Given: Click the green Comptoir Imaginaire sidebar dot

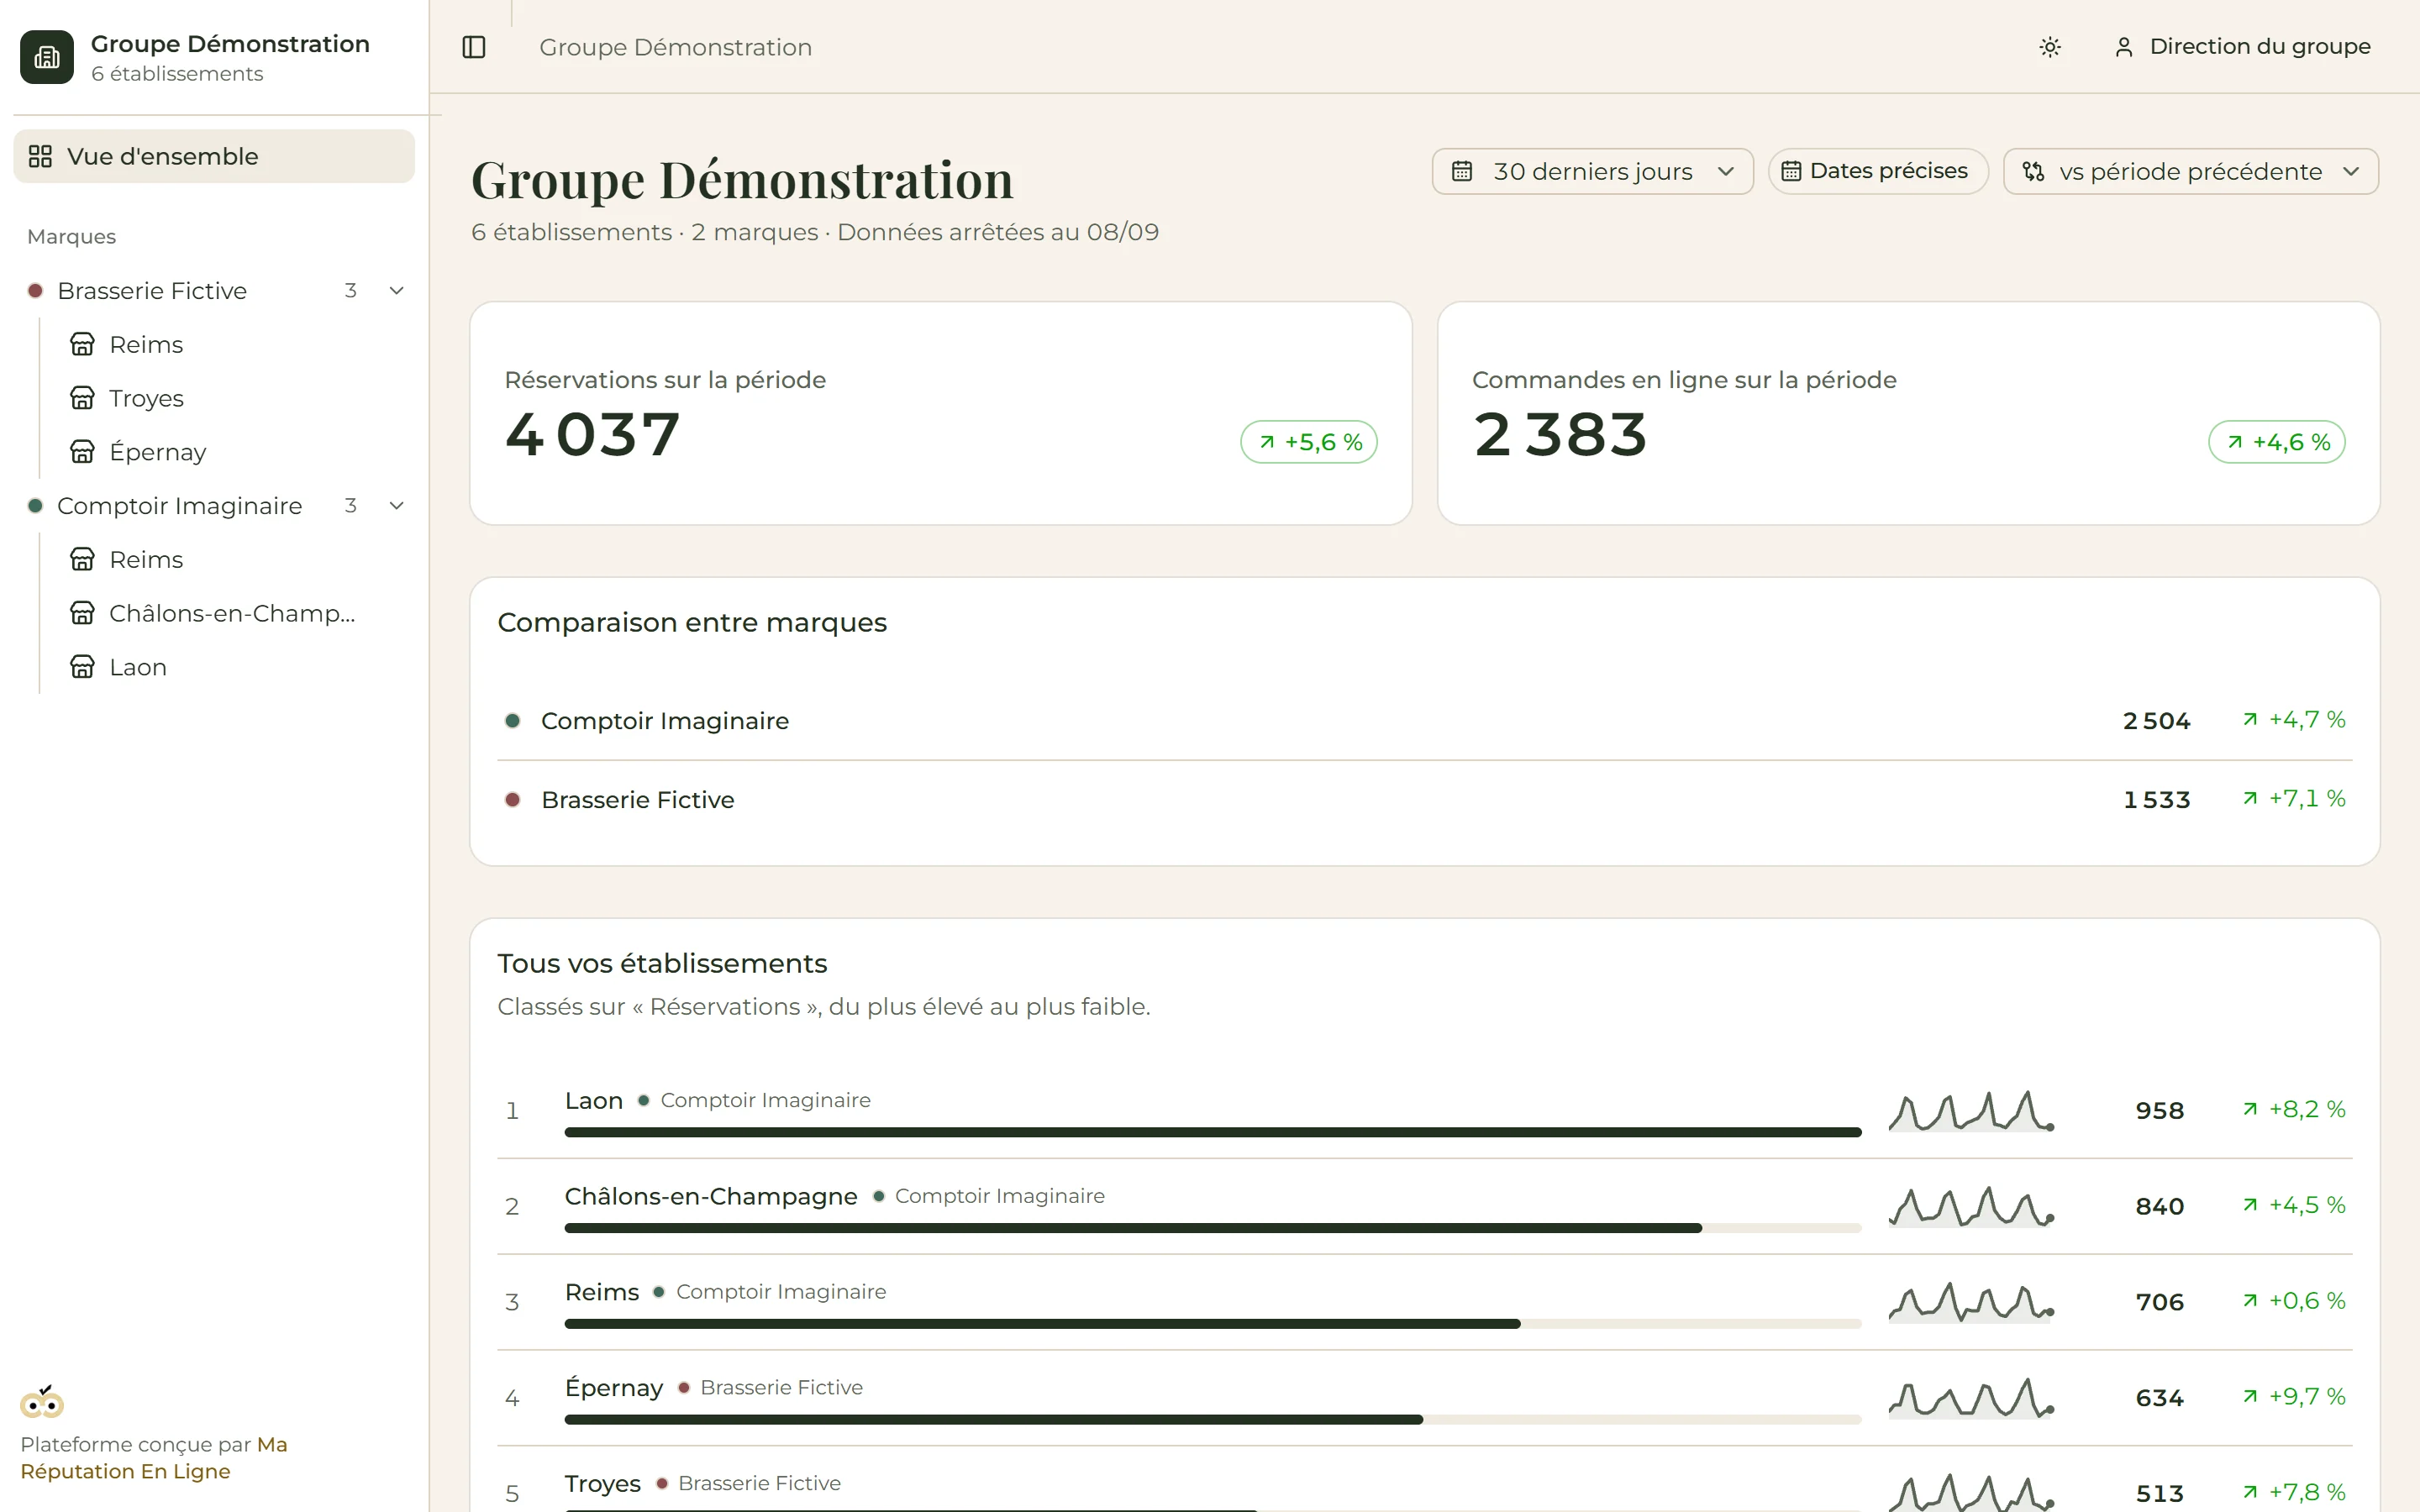Looking at the screenshot, I should point(35,506).
